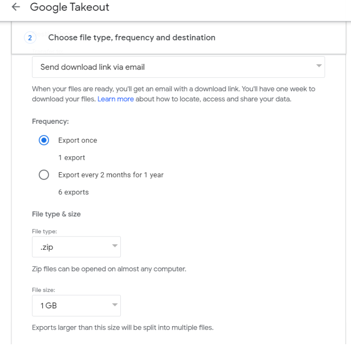Click the Export every 2 months label
The width and height of the screenshot is (351, 346).
coord(111,175)
